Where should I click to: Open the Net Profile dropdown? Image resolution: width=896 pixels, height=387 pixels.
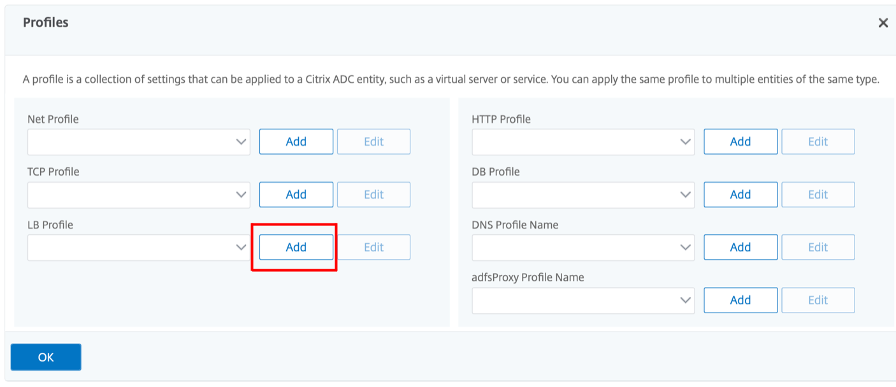pos(139,142)
